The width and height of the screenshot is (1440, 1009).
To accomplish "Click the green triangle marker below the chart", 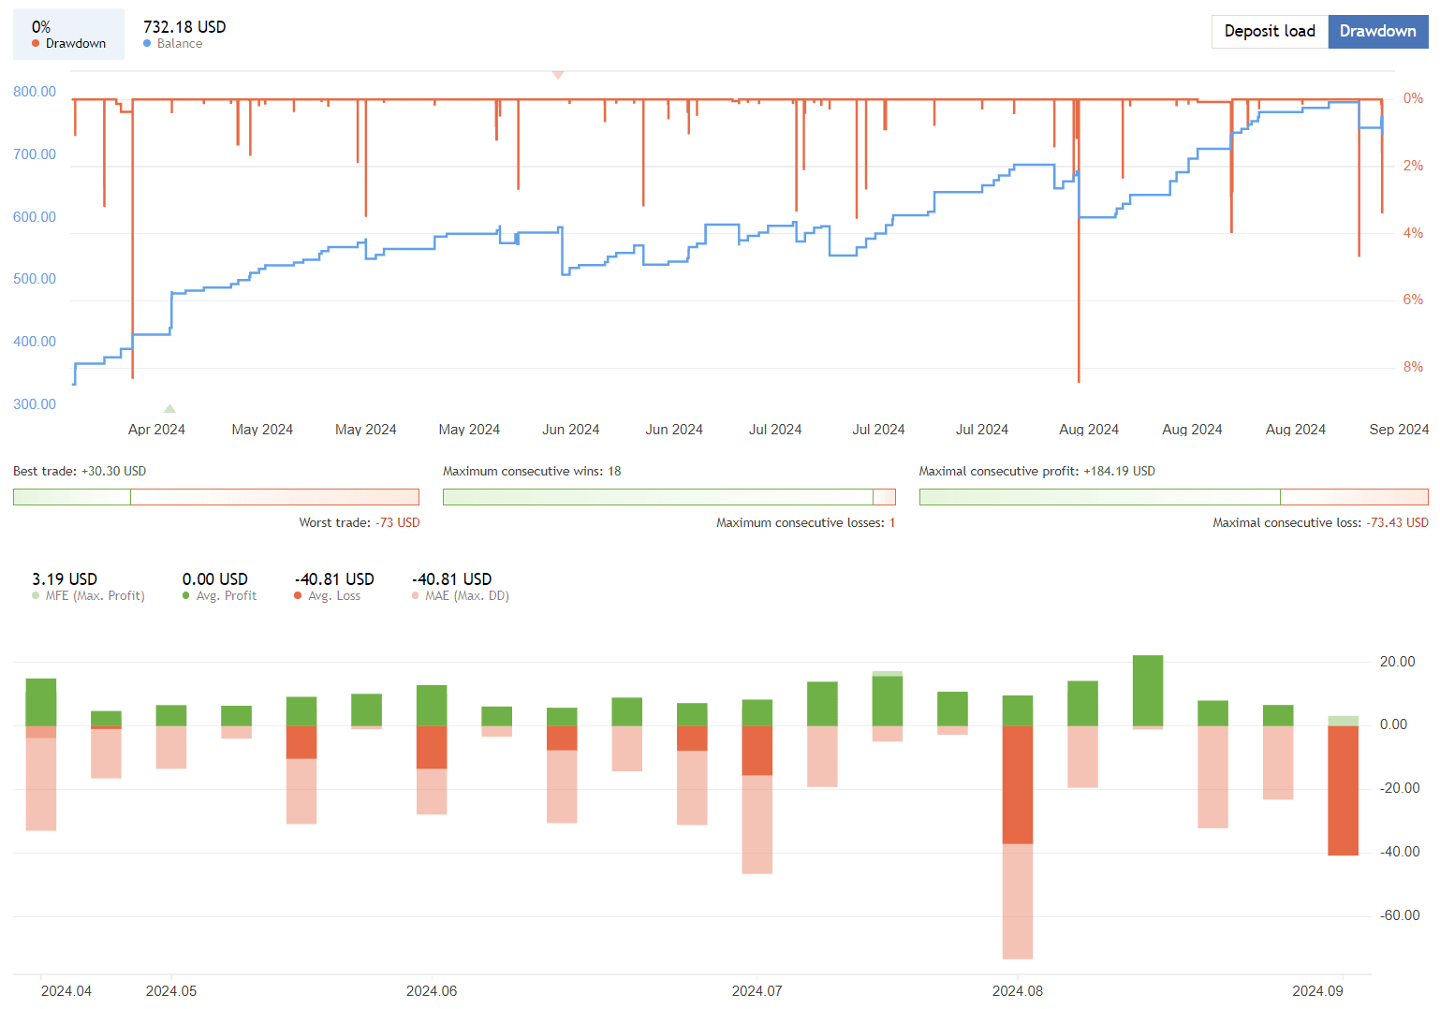I will coord(169,408).
